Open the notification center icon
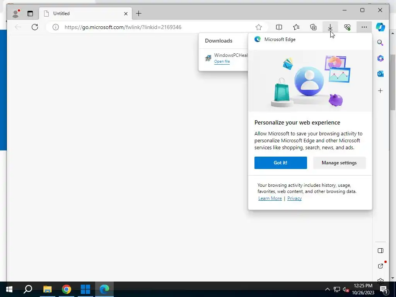 (x=383, y=289)
